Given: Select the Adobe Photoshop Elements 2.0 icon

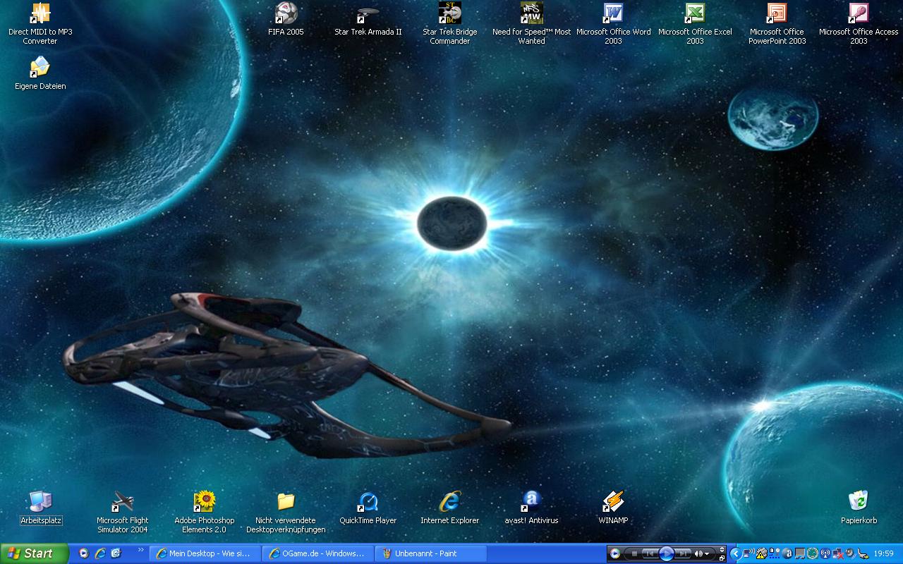Looking at the screenshot, I should click(x=205, y=502).
